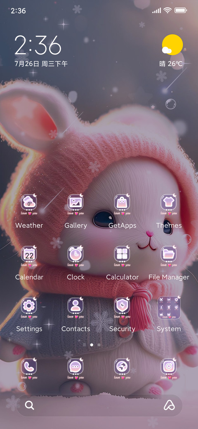
Task: Tap the Security label text
Action: pos(122,329)
